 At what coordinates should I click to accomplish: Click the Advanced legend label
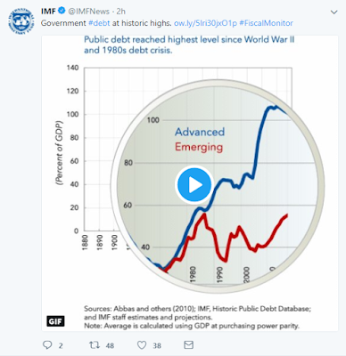(200, 132)
